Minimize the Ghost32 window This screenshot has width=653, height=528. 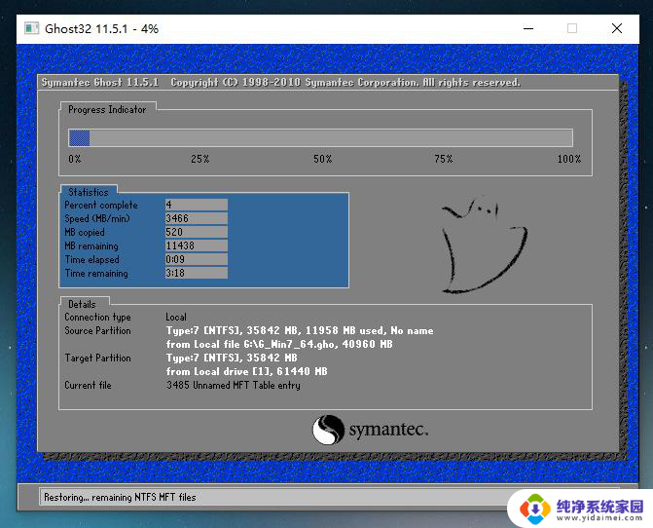[528, 29]
